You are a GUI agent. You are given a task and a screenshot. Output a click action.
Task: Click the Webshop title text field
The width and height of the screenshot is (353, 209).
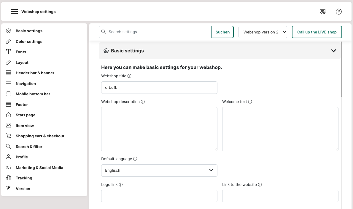[159, 88]
